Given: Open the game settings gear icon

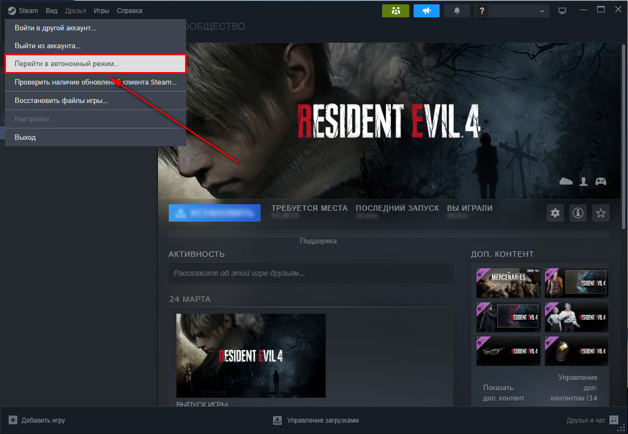Looking at the screenshot, I should (x=555, y=213).
